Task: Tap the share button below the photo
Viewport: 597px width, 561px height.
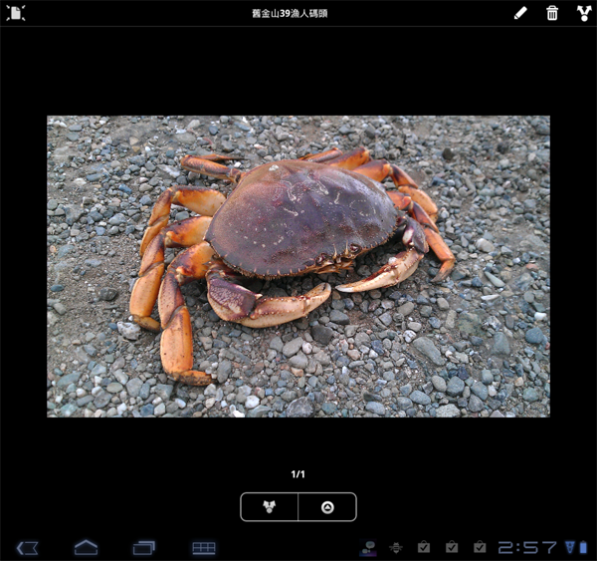Action: (x=270, y=507)
